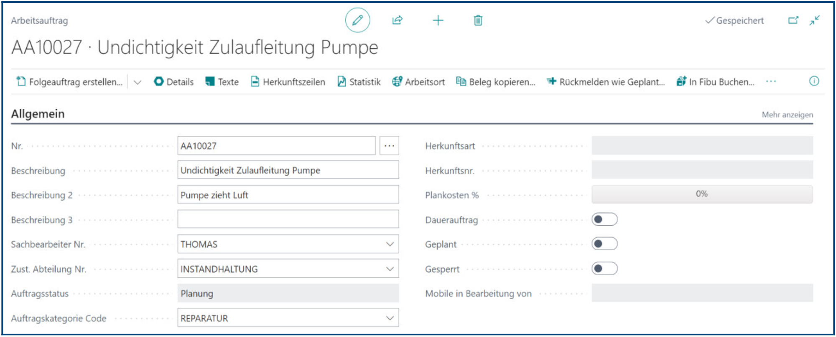
Task: Click the Nr. field AA10027
Action: (x=276, y=146)
